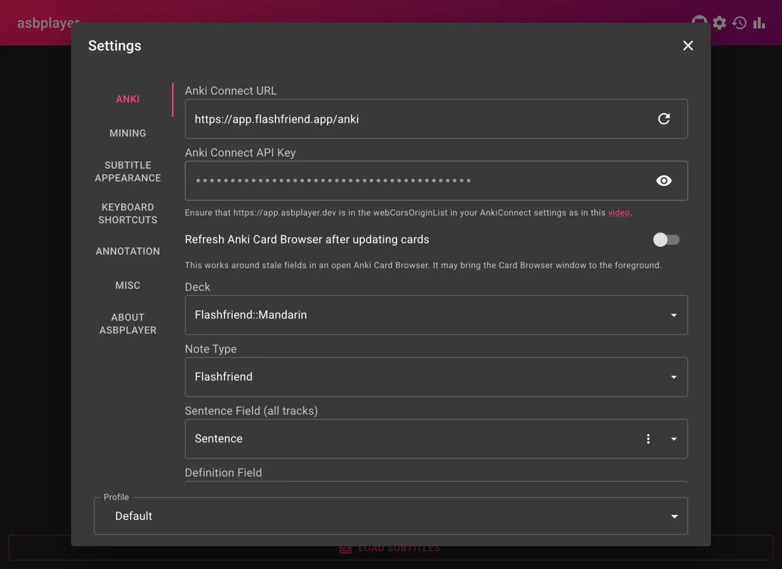The image size is (782, 569).
Task: Reveal the API key with the eye icon
Action: [664, 181]
